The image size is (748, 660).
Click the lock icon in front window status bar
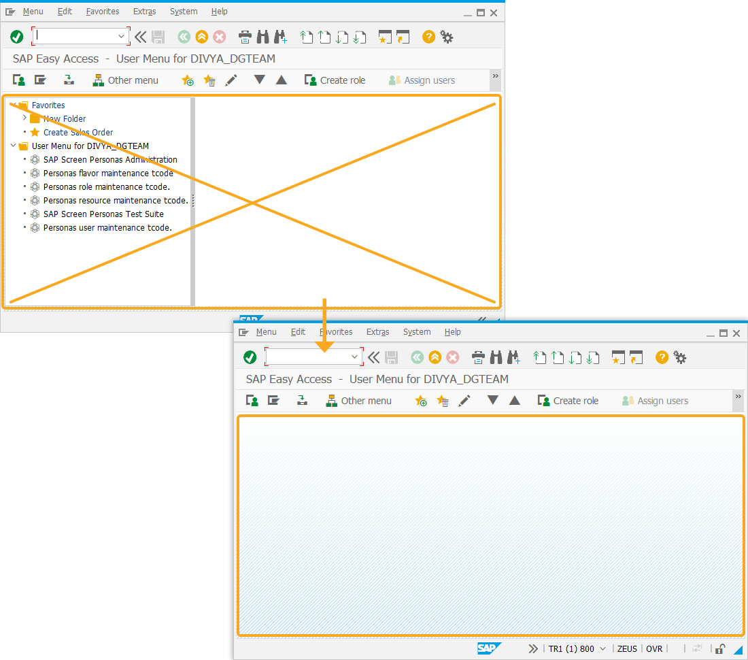tap(720, 648)
